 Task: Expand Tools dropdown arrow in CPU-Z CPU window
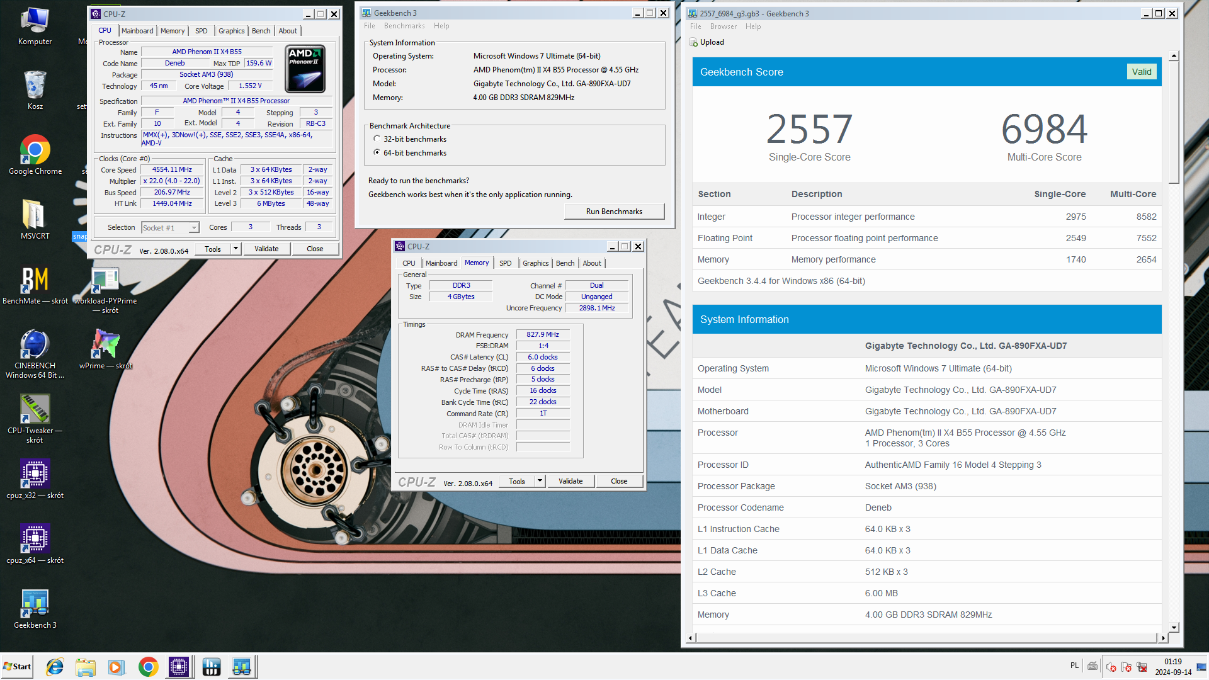236,249
